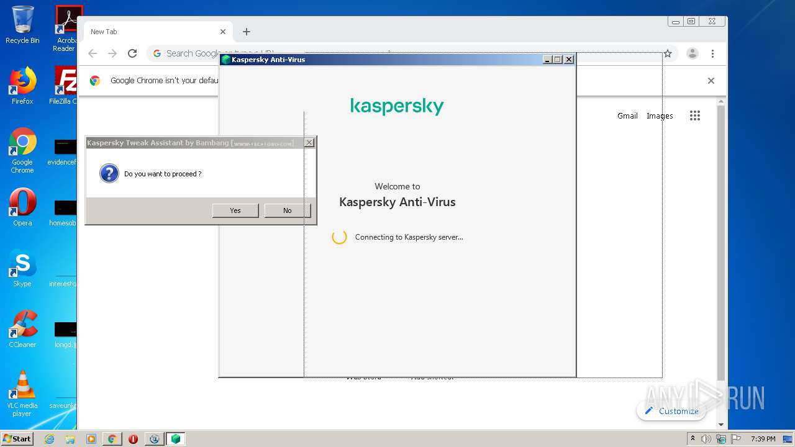The height and width of the screenshot is (447, 795).
Task: Show hidden system tray icons
Action: pos(693,439)
